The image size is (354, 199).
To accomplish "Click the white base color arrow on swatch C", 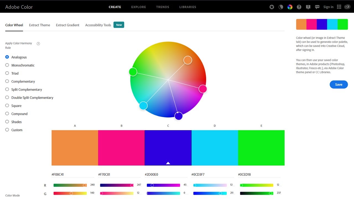I will point(168,163).
